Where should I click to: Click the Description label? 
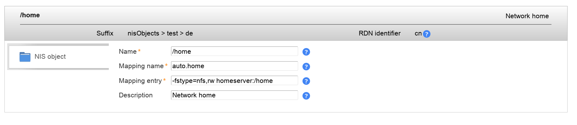pos(136,95)
